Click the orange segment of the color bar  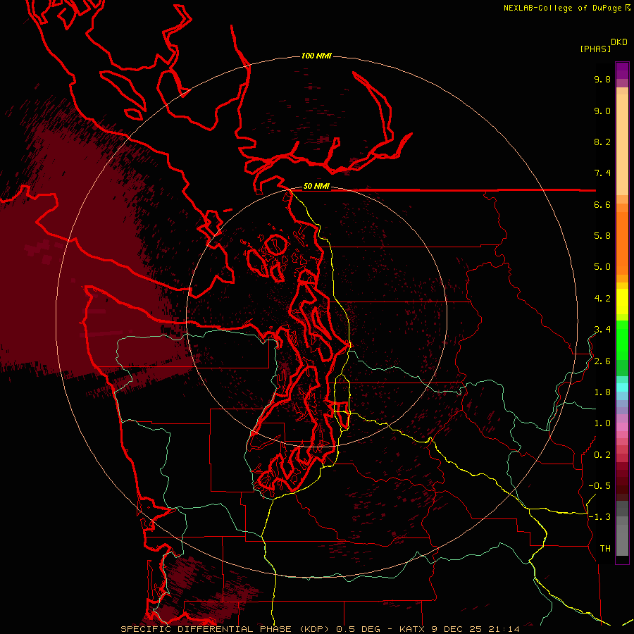coord(622,242)
